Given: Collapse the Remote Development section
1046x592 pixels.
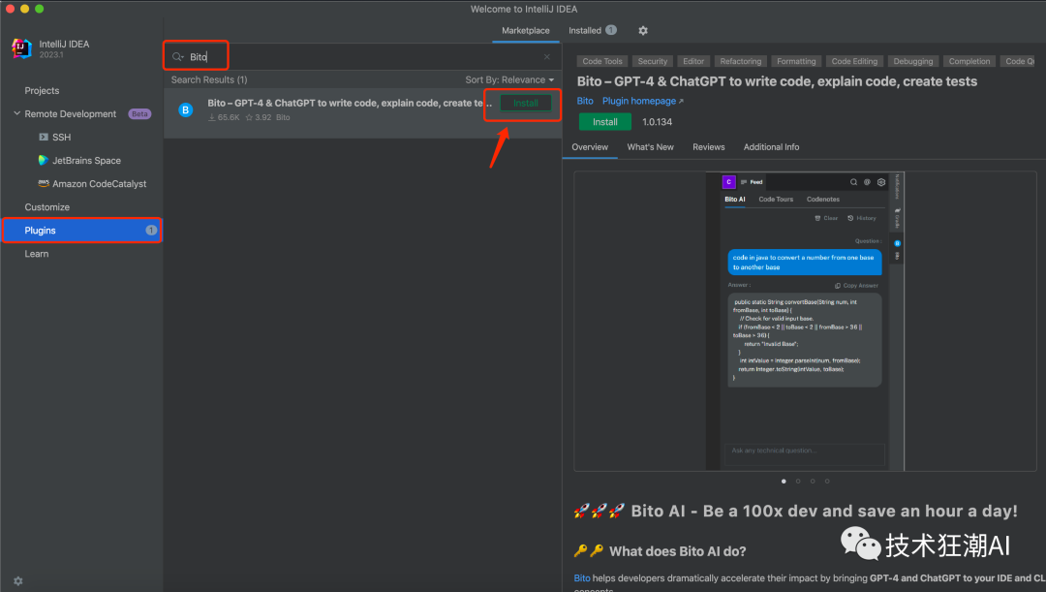Looking at the screenshot, I should [x=16, y=114].
